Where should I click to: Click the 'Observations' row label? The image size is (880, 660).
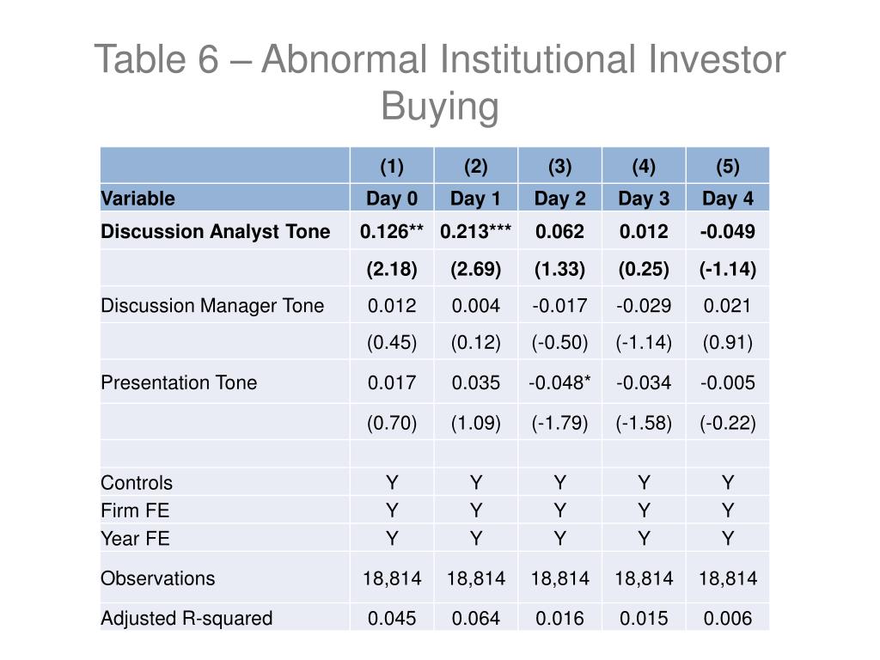158,578
